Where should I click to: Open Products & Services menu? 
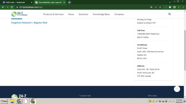click(x=53, y=14)
